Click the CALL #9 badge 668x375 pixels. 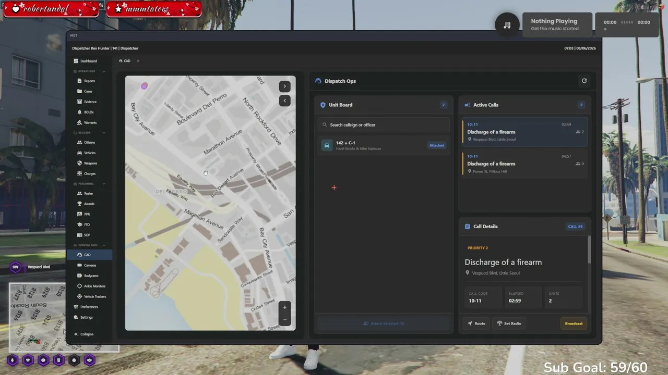coord(575,227)
